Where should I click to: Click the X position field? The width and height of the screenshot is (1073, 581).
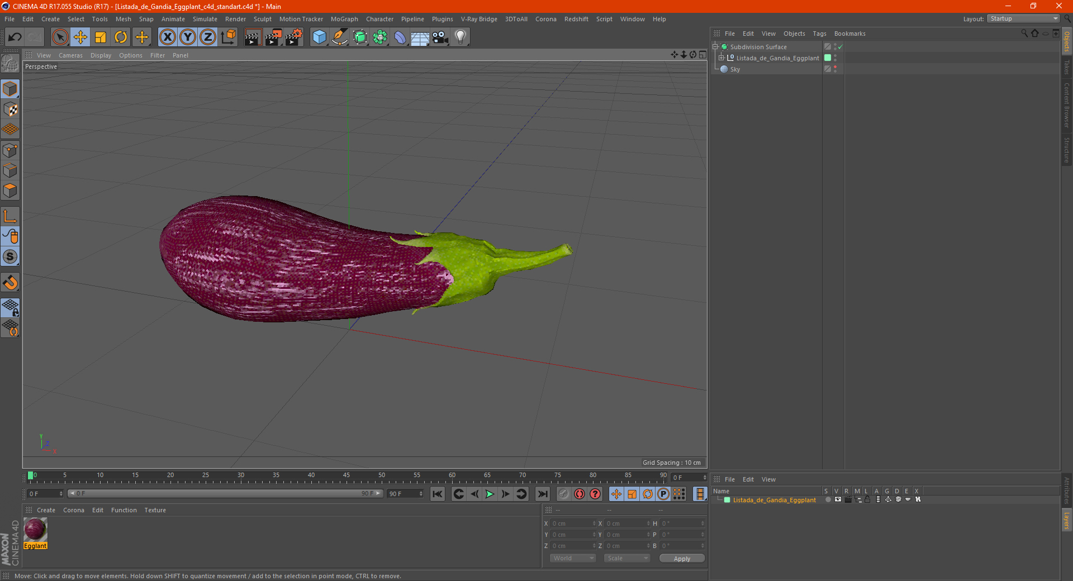572,523
